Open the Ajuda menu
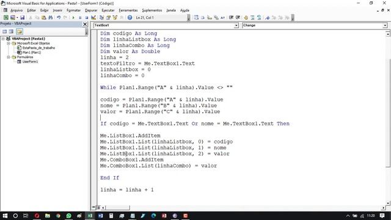 coord(185,10)
